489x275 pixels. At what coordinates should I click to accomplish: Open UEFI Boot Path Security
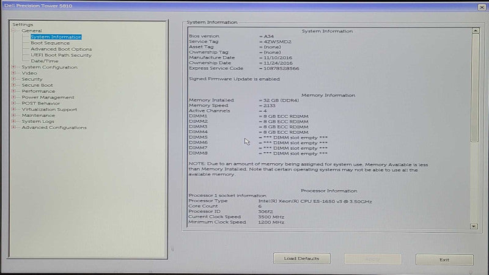[x=61, y=55]
